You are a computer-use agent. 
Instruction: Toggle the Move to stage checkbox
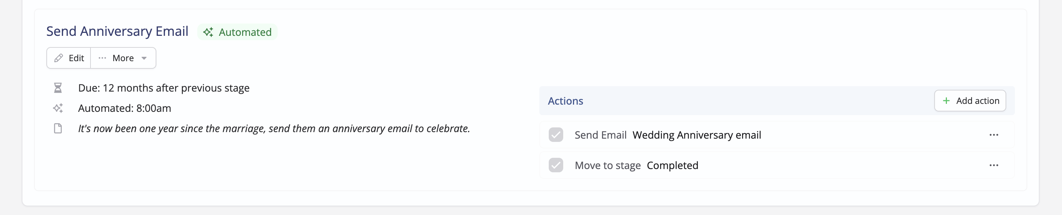(x=556, y=165)
